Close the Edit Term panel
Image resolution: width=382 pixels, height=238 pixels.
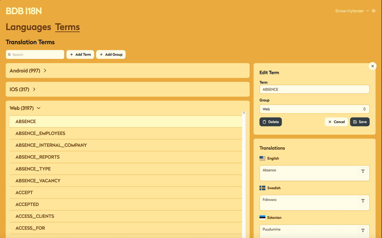coord(372,66)
